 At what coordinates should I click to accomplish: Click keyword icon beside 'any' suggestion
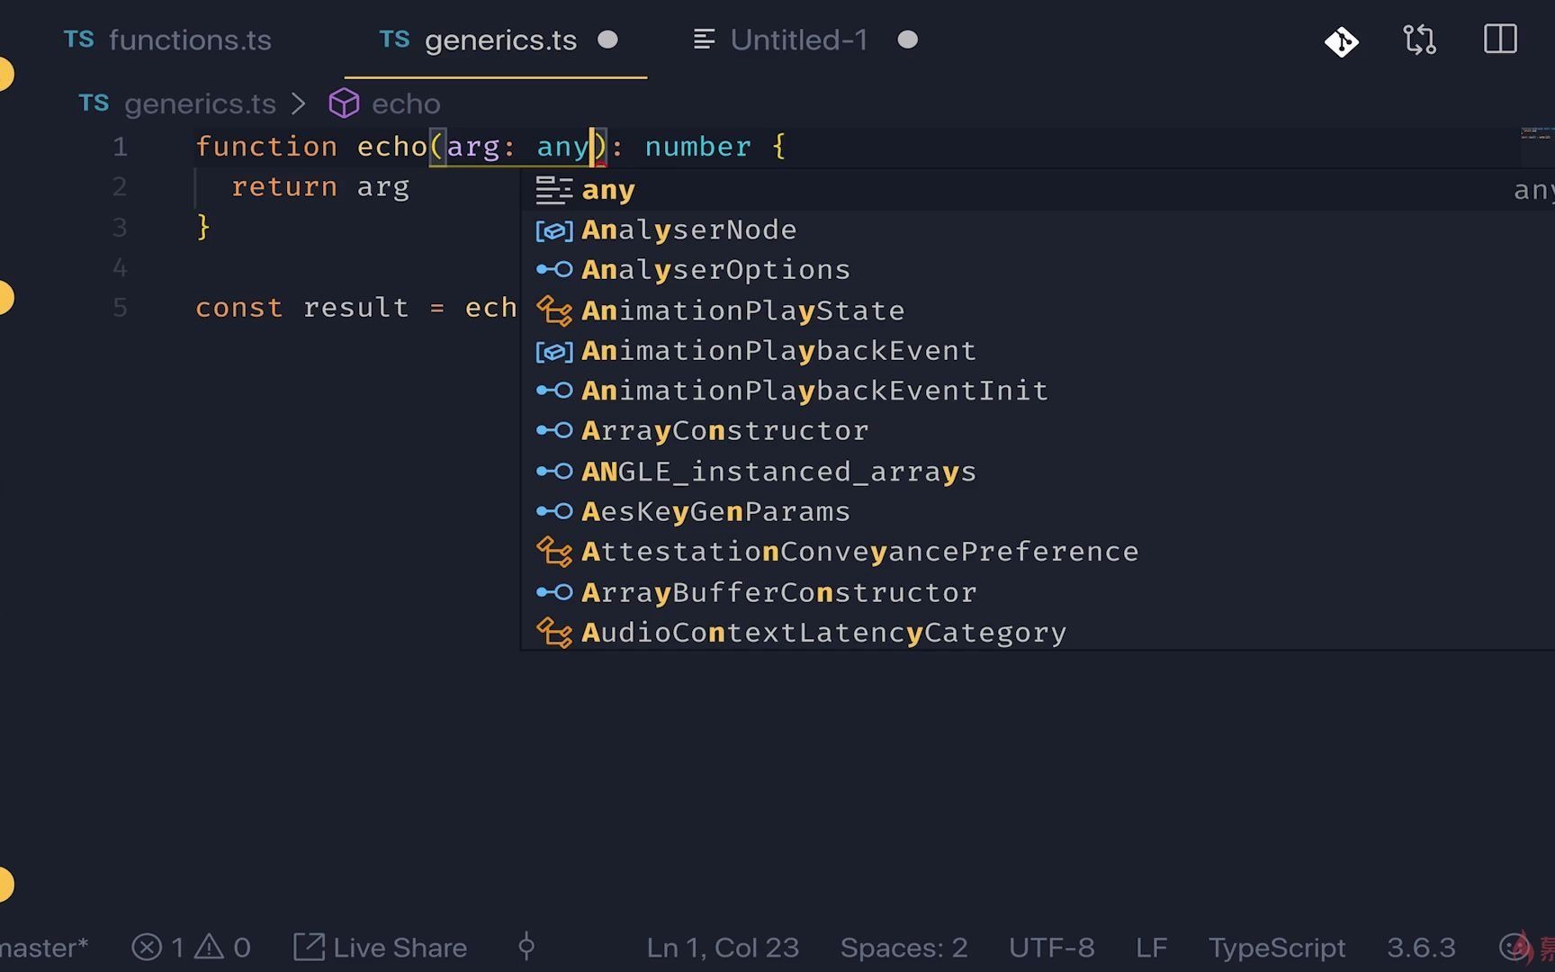553,190
